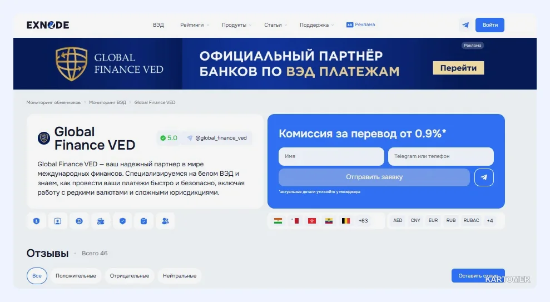The width and height of the screenshot is (550, 302).
Task: Click the Перейти banner button
Action: tap(458, 68)
